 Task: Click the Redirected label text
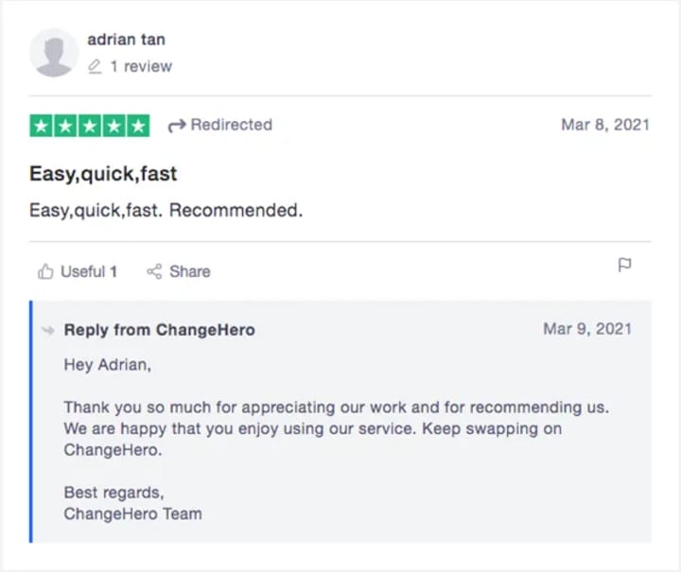(231, 125)
